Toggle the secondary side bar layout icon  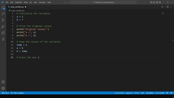click(157, 2)
